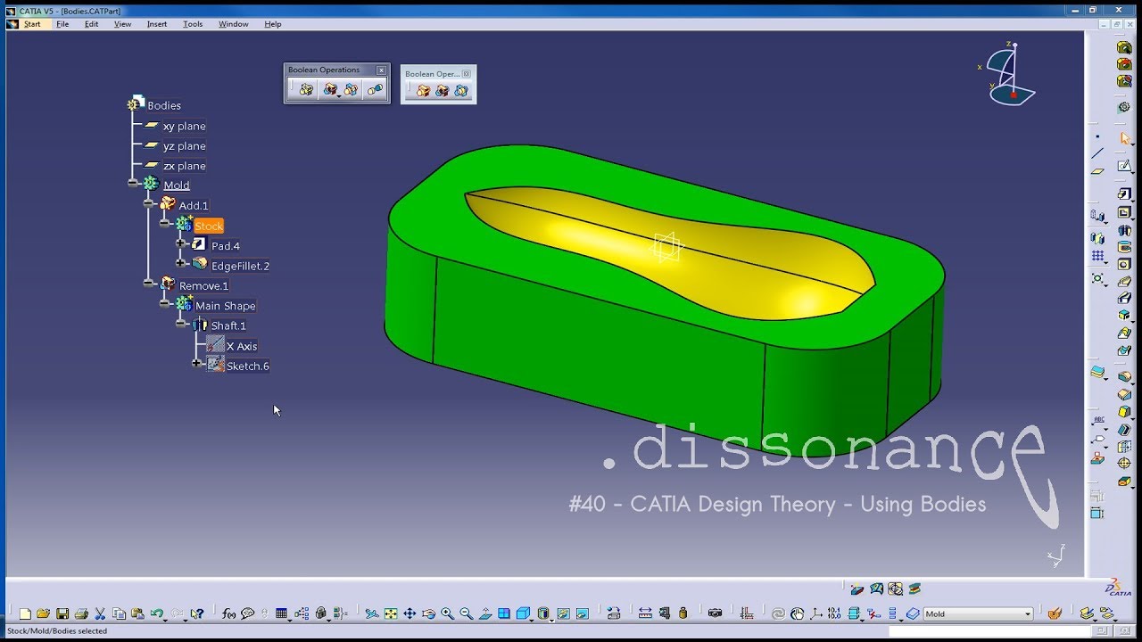Click the New document icon
Image resolution: width=1142 pixels, height=642 pixels.
(25, 613)
